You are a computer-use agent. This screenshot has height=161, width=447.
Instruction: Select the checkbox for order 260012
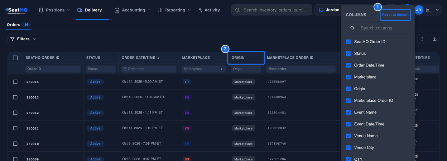(x=15, y=113)
